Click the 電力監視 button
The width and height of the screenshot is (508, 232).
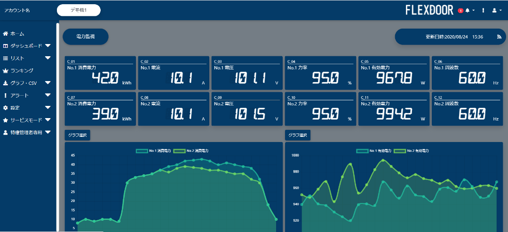86,37
